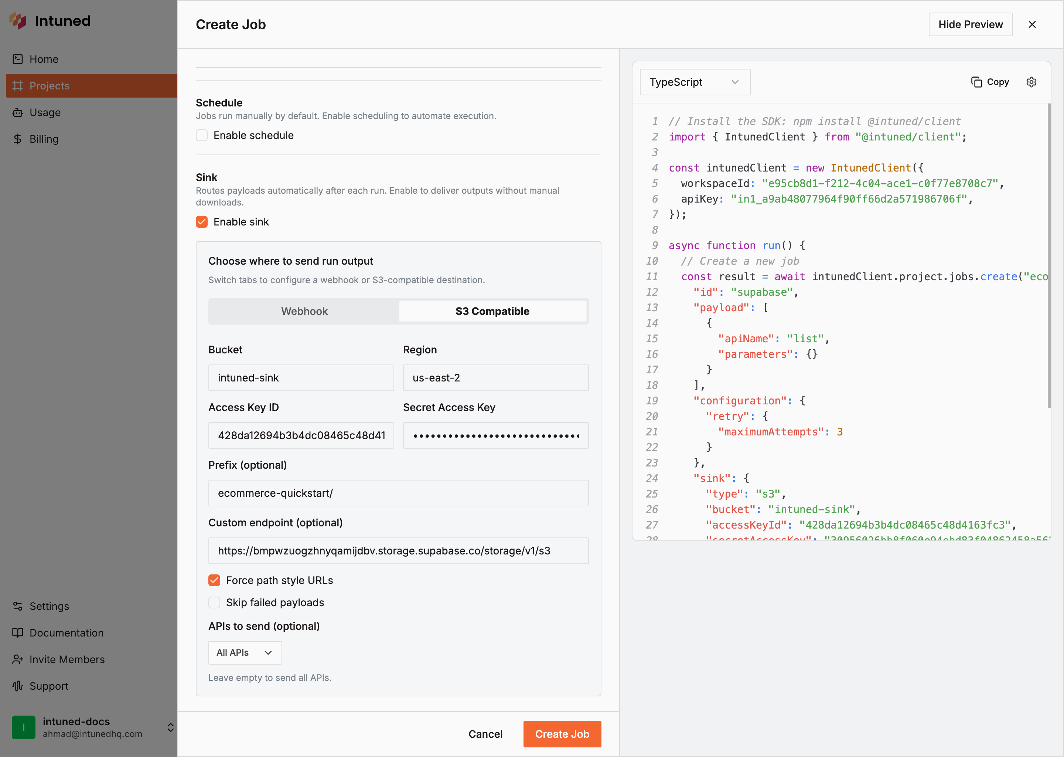Image resolution: width=1064 pixels, height=757 pixels.
Task: Go to Billing in the sidebar
Action: 91,139
